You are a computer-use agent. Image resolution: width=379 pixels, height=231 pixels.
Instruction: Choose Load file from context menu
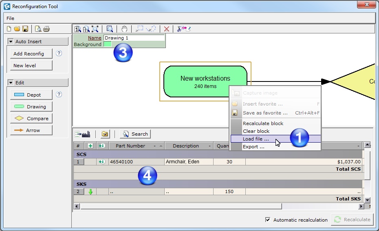[x=256, y=139]
